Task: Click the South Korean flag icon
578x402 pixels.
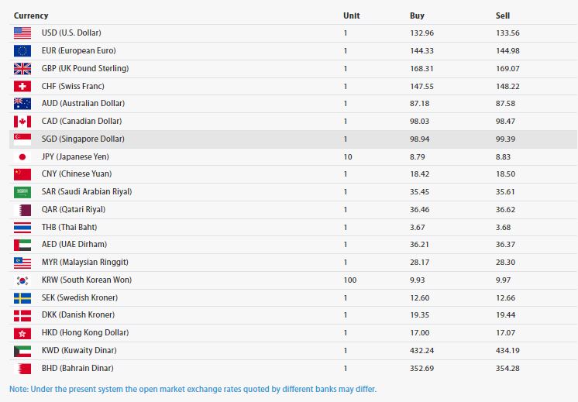Action: coord(22,280)
